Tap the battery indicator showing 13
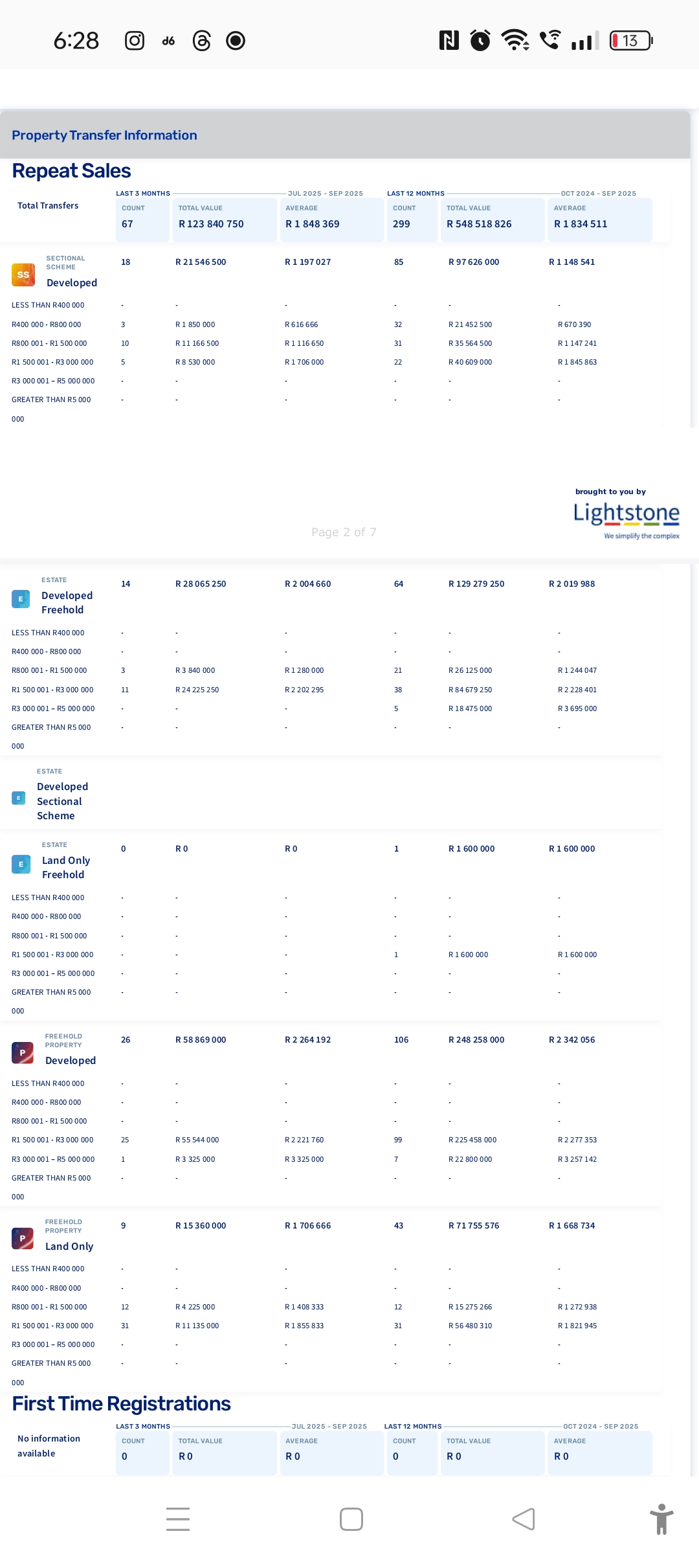Image resolution: width=699 pixels, height=1562 pixels. pos(632,41)
